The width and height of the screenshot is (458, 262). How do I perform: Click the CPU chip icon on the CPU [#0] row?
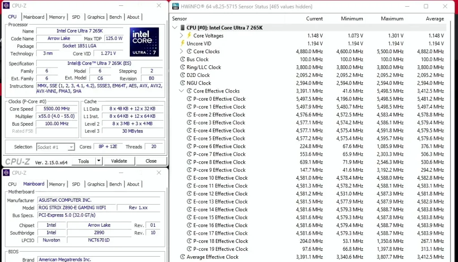[x=183, y=27]
